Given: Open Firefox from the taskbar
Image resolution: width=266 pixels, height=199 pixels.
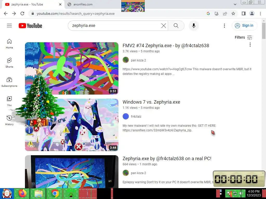Looking at the screenshot, I should [22, 193].
